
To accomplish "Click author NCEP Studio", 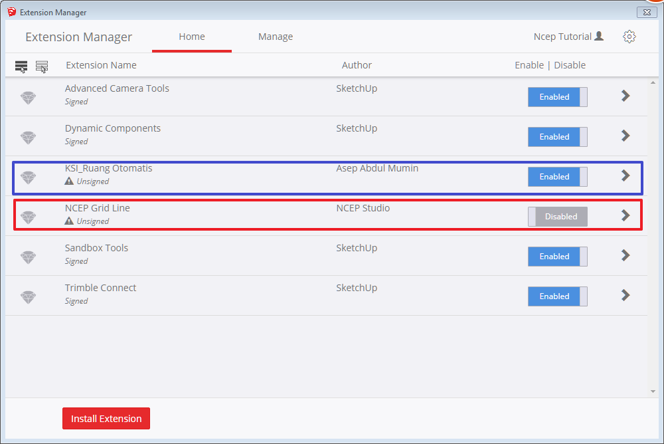I will [363, 208].
